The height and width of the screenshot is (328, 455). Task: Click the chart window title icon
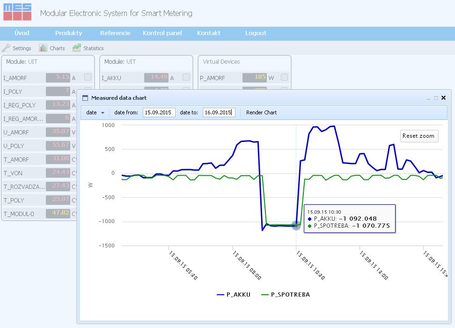point(85,98)
